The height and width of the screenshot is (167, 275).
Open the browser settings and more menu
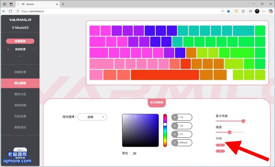[x=264, y=11]
